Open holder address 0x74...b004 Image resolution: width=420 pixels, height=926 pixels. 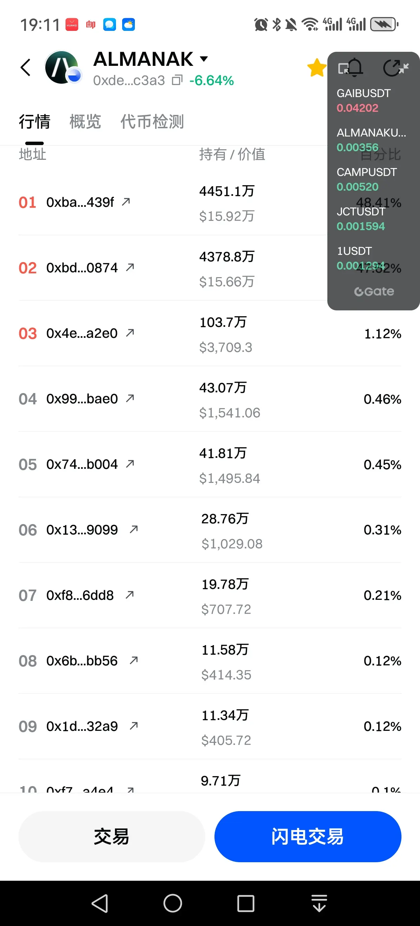click(82, 464)
